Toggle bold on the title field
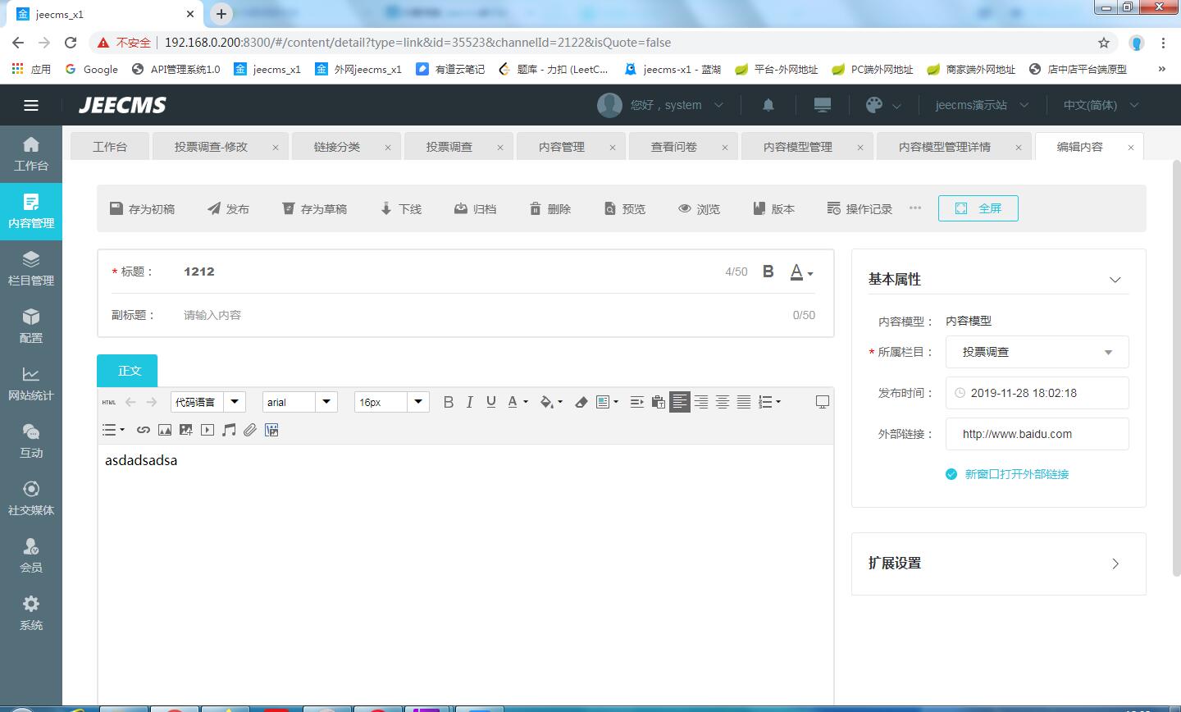Viewport: 1181px width, 712px height. click(x=768, y=272)
